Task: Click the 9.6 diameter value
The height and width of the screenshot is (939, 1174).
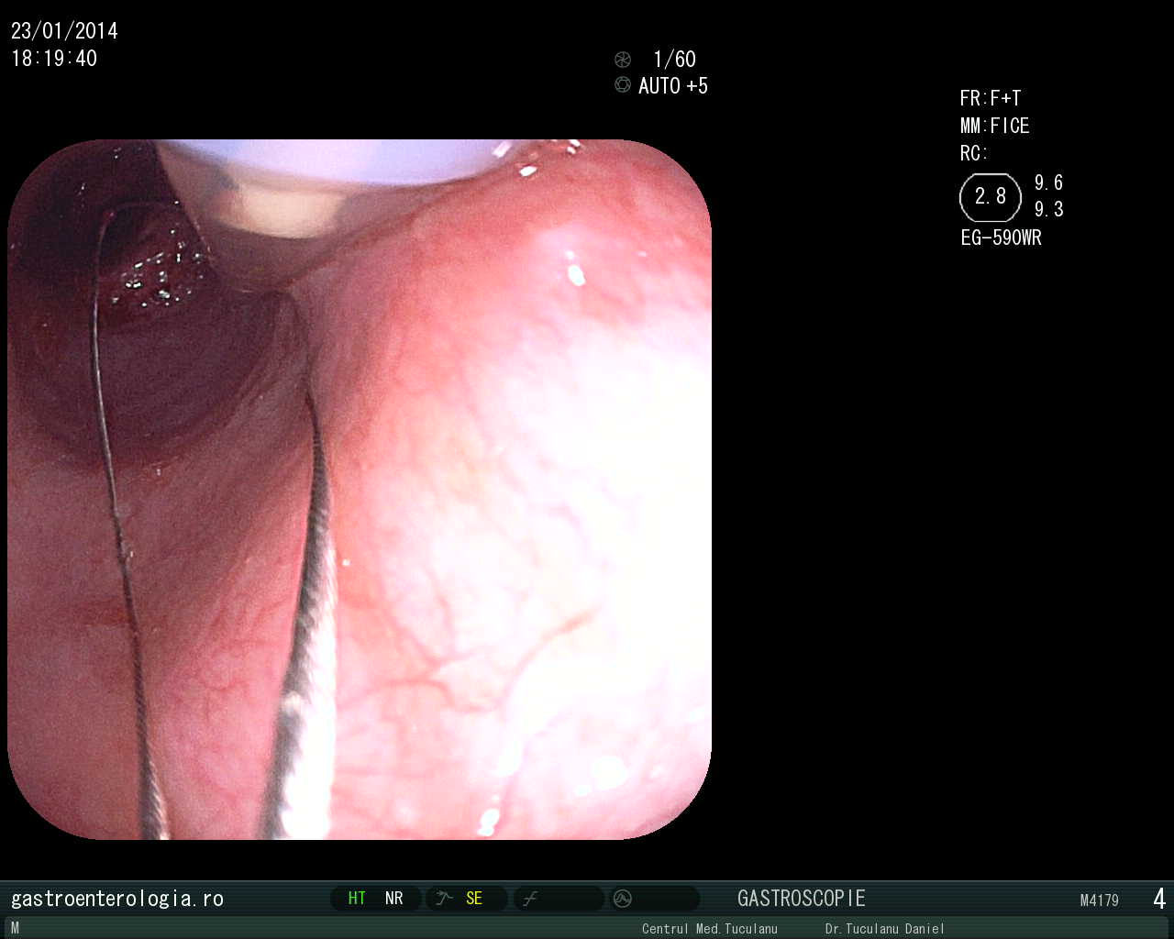Action: (1049, 182)
